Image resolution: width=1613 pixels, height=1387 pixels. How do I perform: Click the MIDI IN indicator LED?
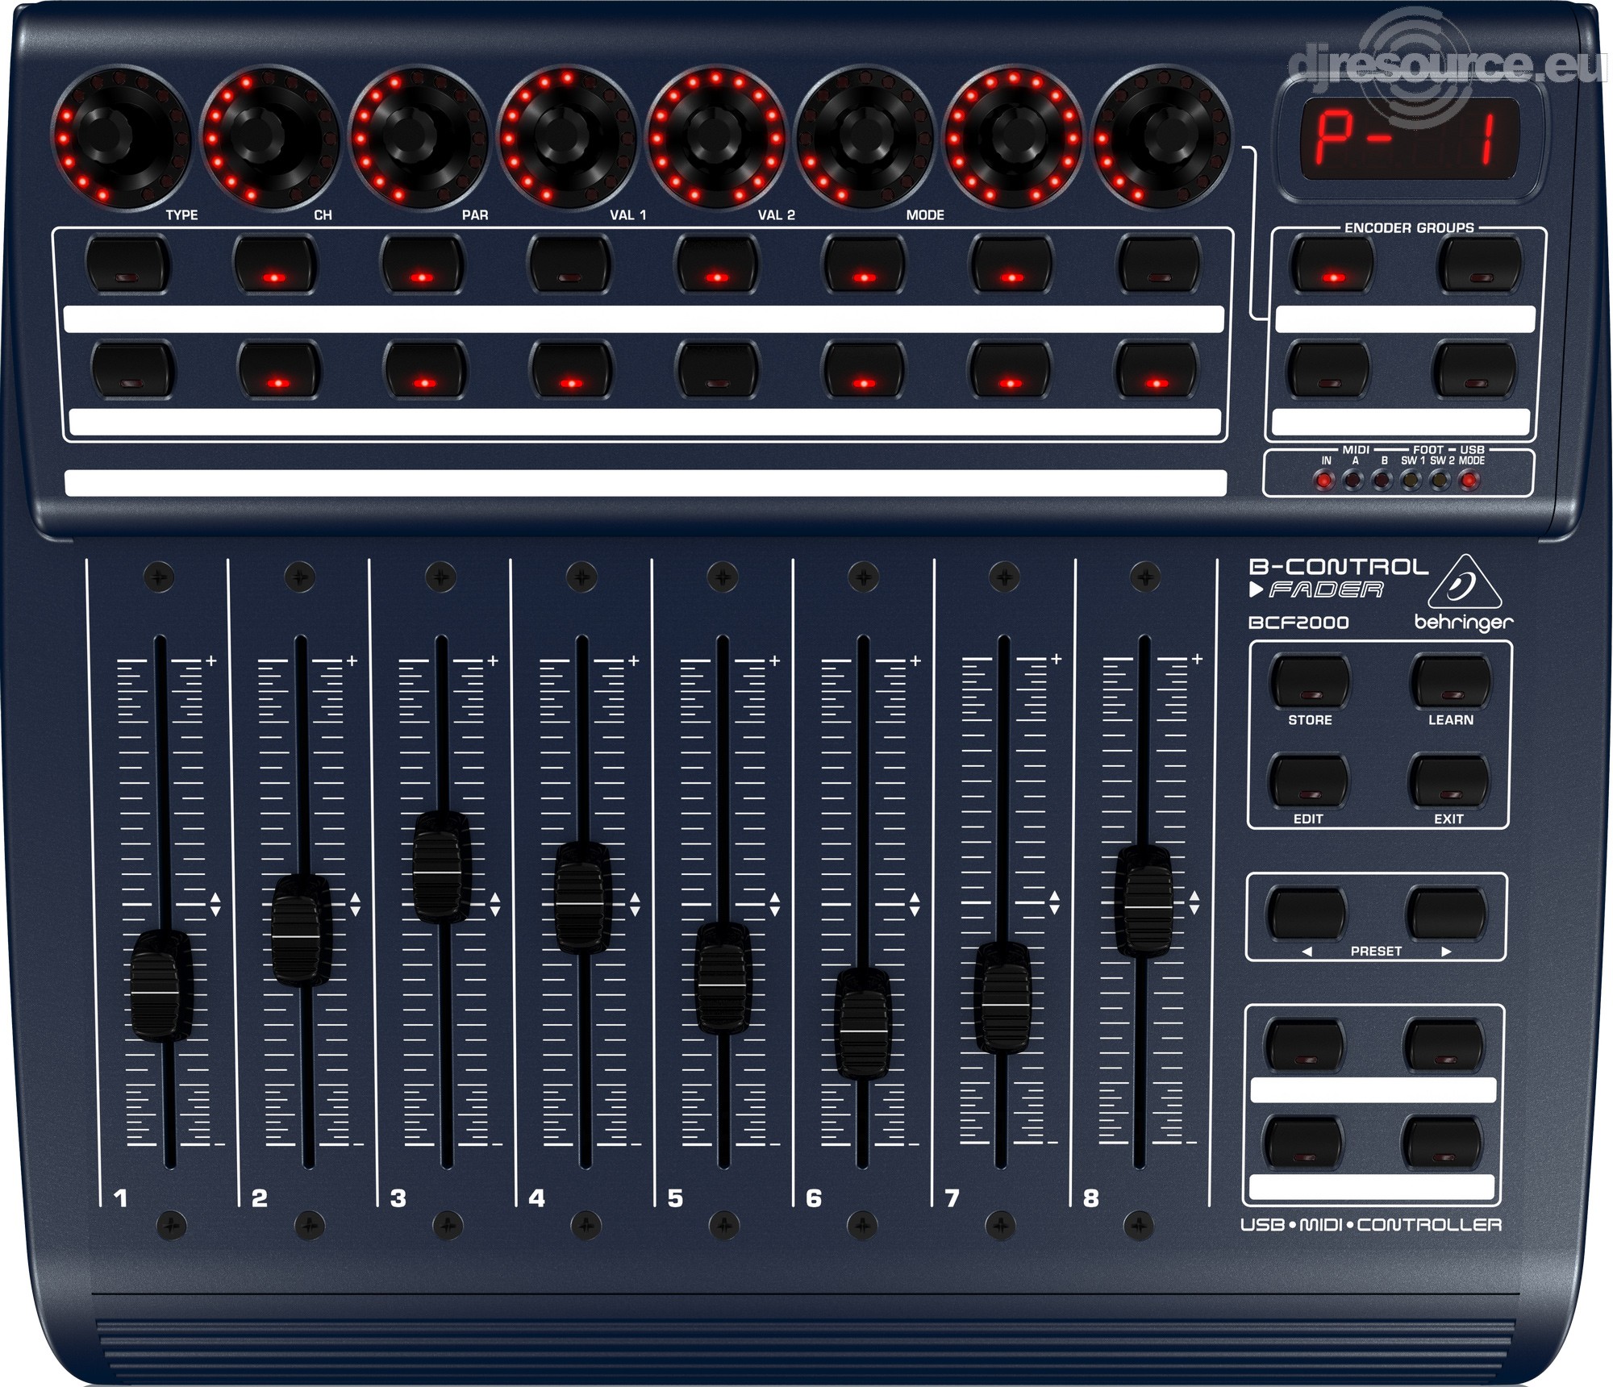[1324, 481]
